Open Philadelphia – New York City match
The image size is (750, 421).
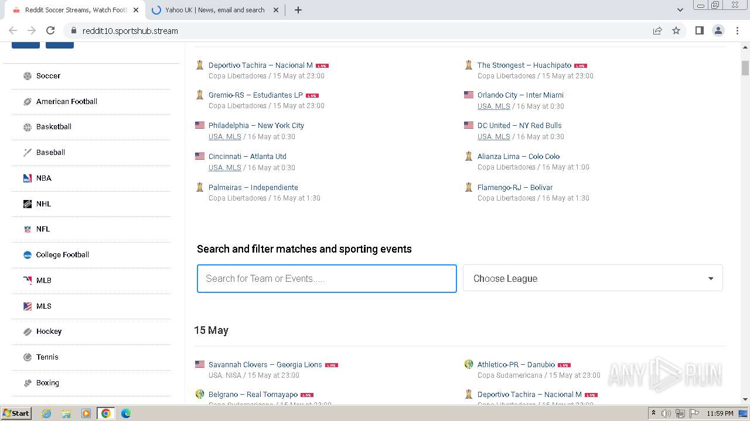pyautogui.click(x=256, y=126)
